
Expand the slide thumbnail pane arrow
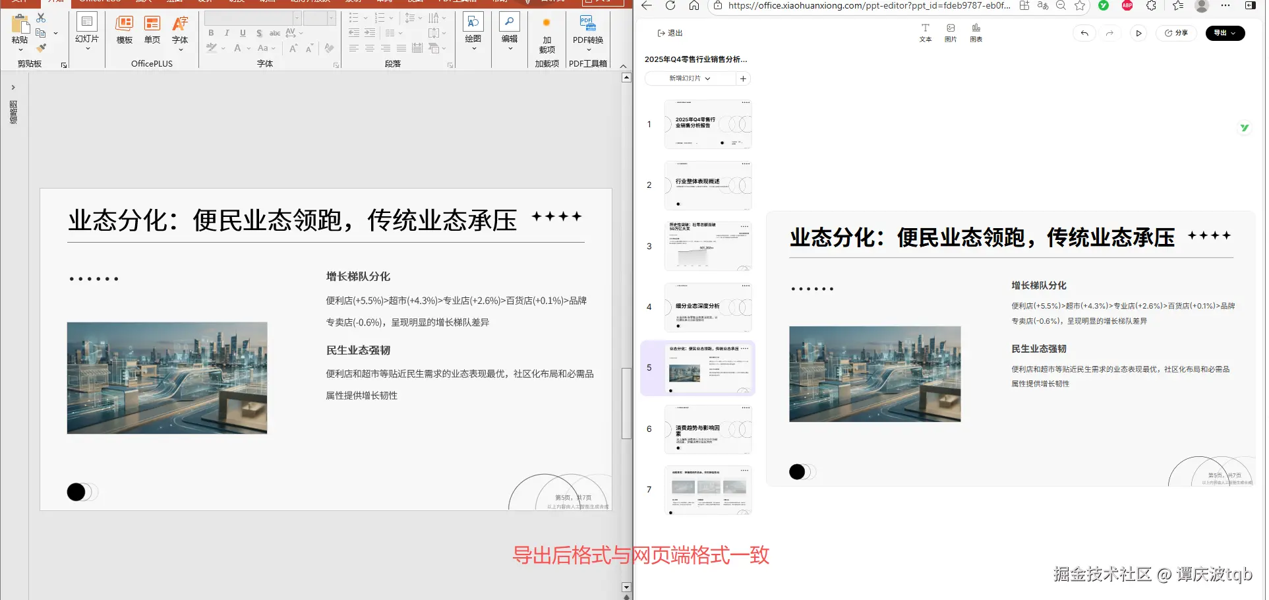pos(13,87)
